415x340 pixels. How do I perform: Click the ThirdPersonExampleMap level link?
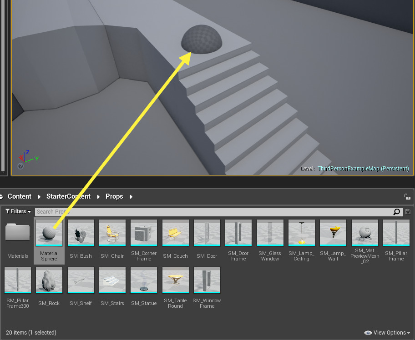tap(363, 169)
